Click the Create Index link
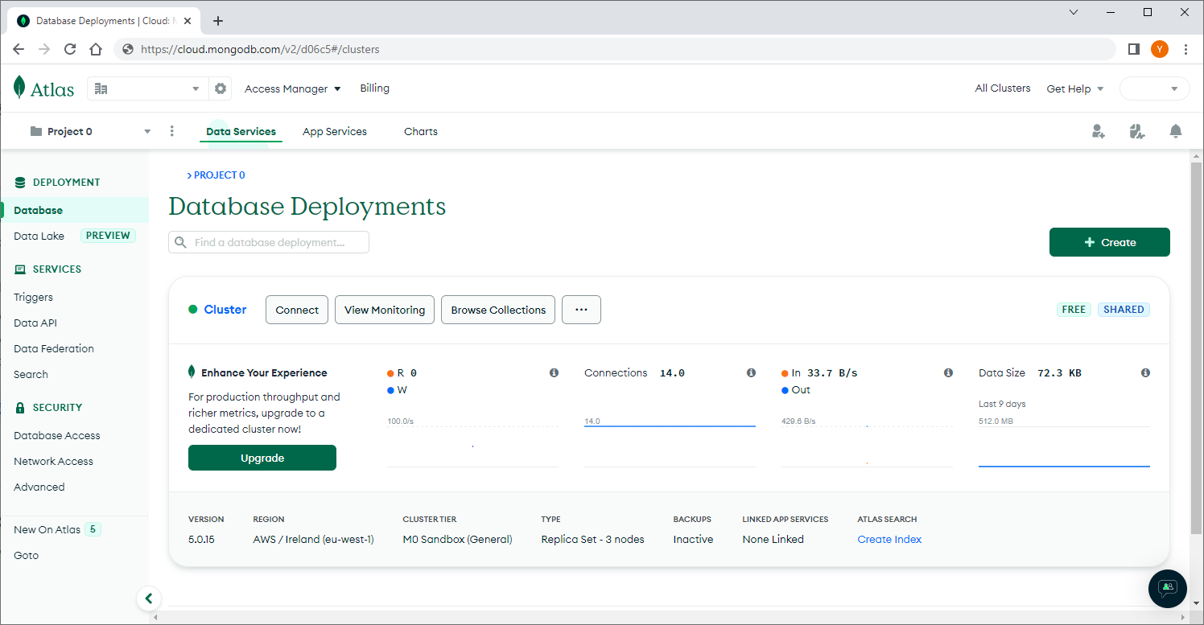Screen dimensions: 1204x625 (889, 539)
